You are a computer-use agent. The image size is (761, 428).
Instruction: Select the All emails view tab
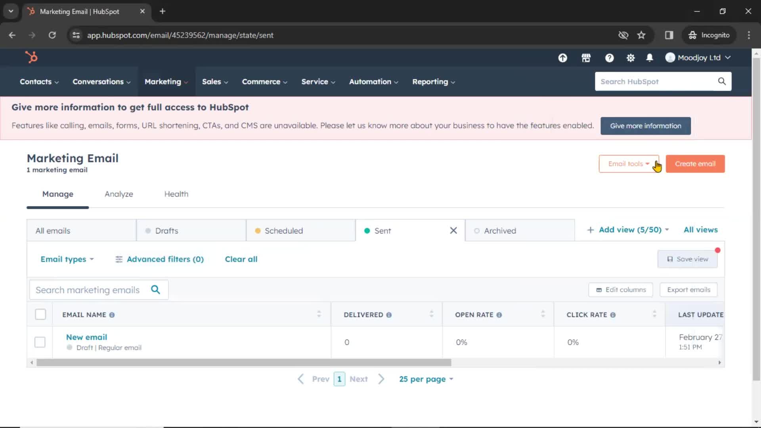[81, 231]
